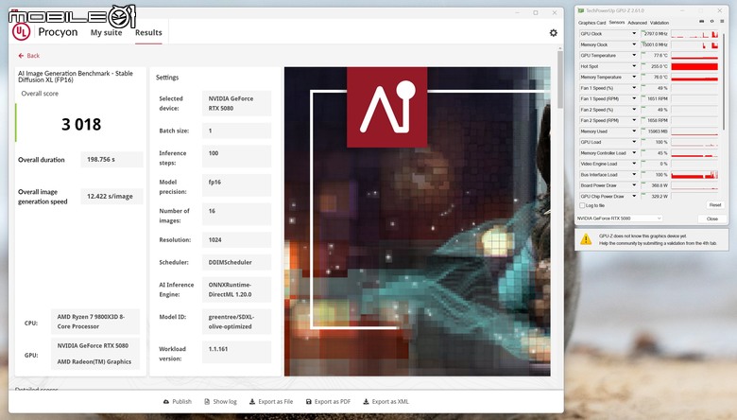Open Procyon settings gear
This screenshot has width=737, height=420.
click(x=553, y=33)
